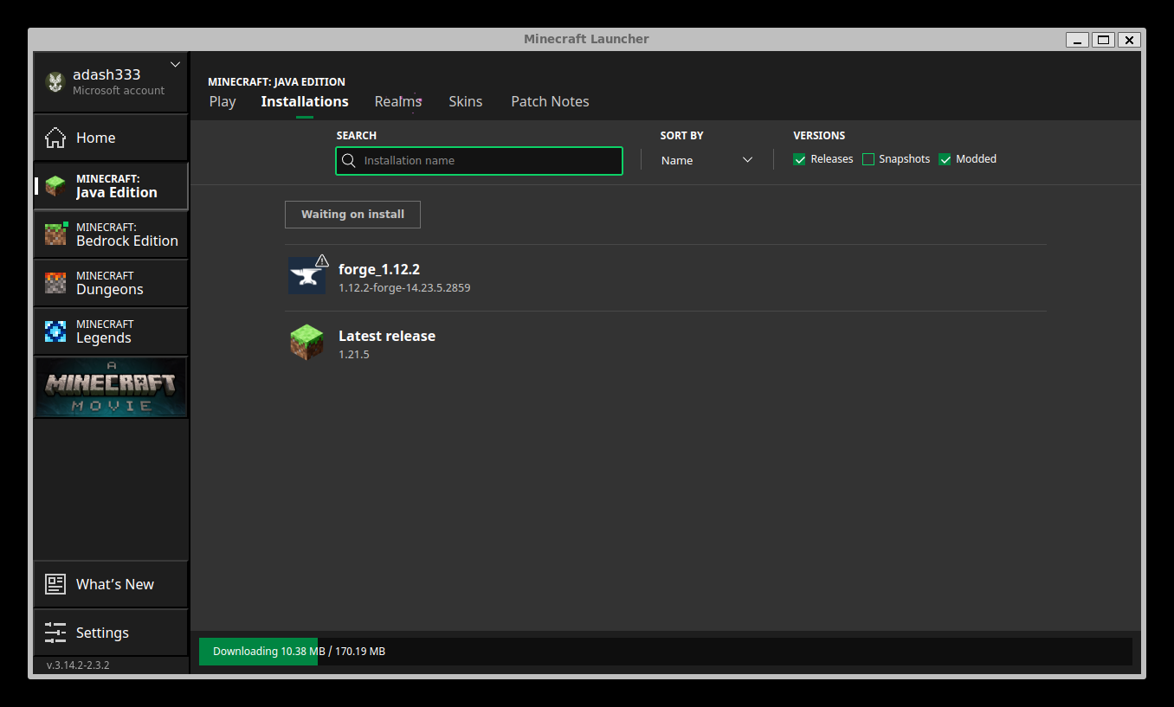1174x707 pixels.
Task: Click the 1.21.5 version text
Action: pos(354,354)
